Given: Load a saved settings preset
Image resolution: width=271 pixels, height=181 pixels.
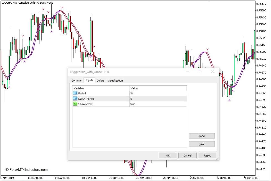Looking at the screenshot, I should point(202,136).
